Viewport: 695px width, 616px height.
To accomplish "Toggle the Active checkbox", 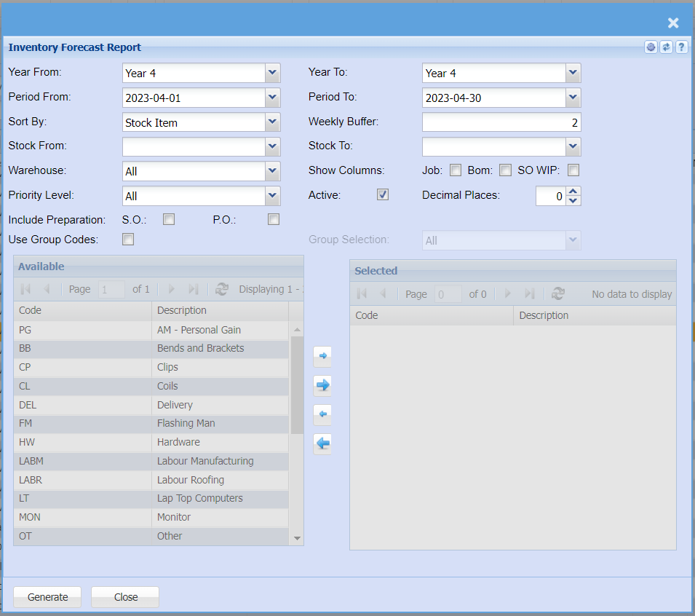I will point(383,194).
